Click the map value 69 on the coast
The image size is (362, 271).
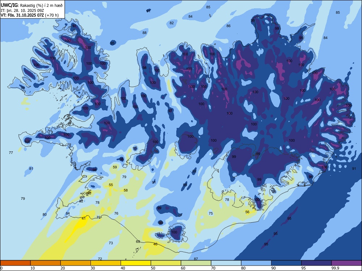tap(138, 241)
